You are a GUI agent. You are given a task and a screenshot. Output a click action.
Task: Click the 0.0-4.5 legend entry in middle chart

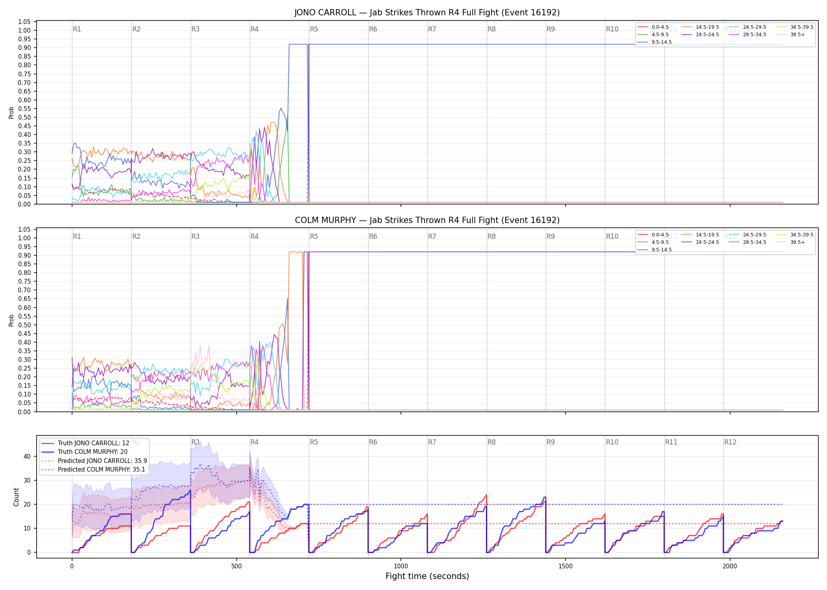click(653, 235)
